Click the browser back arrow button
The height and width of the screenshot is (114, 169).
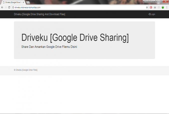[2, 7]
